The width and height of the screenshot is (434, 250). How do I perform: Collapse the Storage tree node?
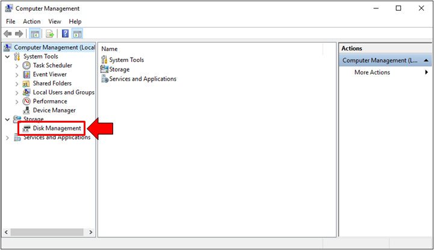click(7, 120)
